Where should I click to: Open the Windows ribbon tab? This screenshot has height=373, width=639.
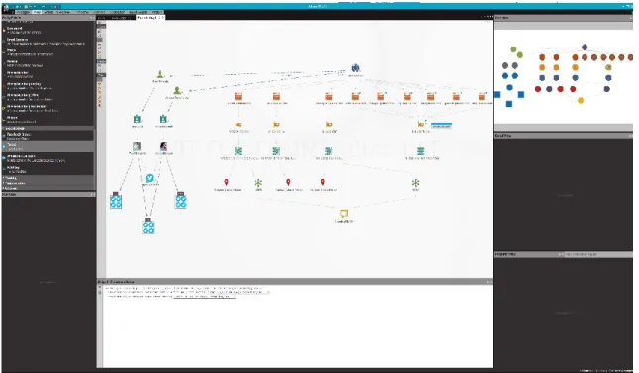[x=157, y=12]
